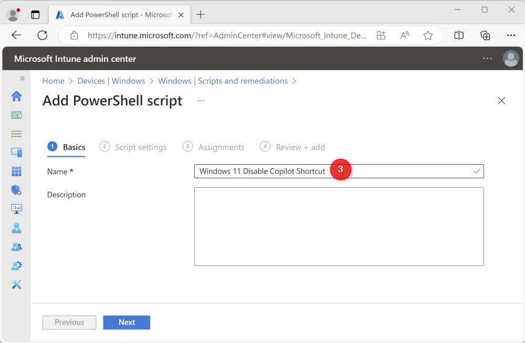Open the Reports monitor sidebar icon
Viewport: 525px width, 343px height.
16,209
